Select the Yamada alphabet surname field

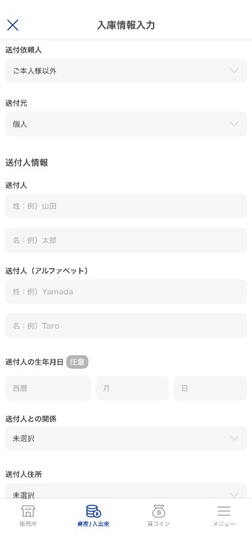[126, 291]
